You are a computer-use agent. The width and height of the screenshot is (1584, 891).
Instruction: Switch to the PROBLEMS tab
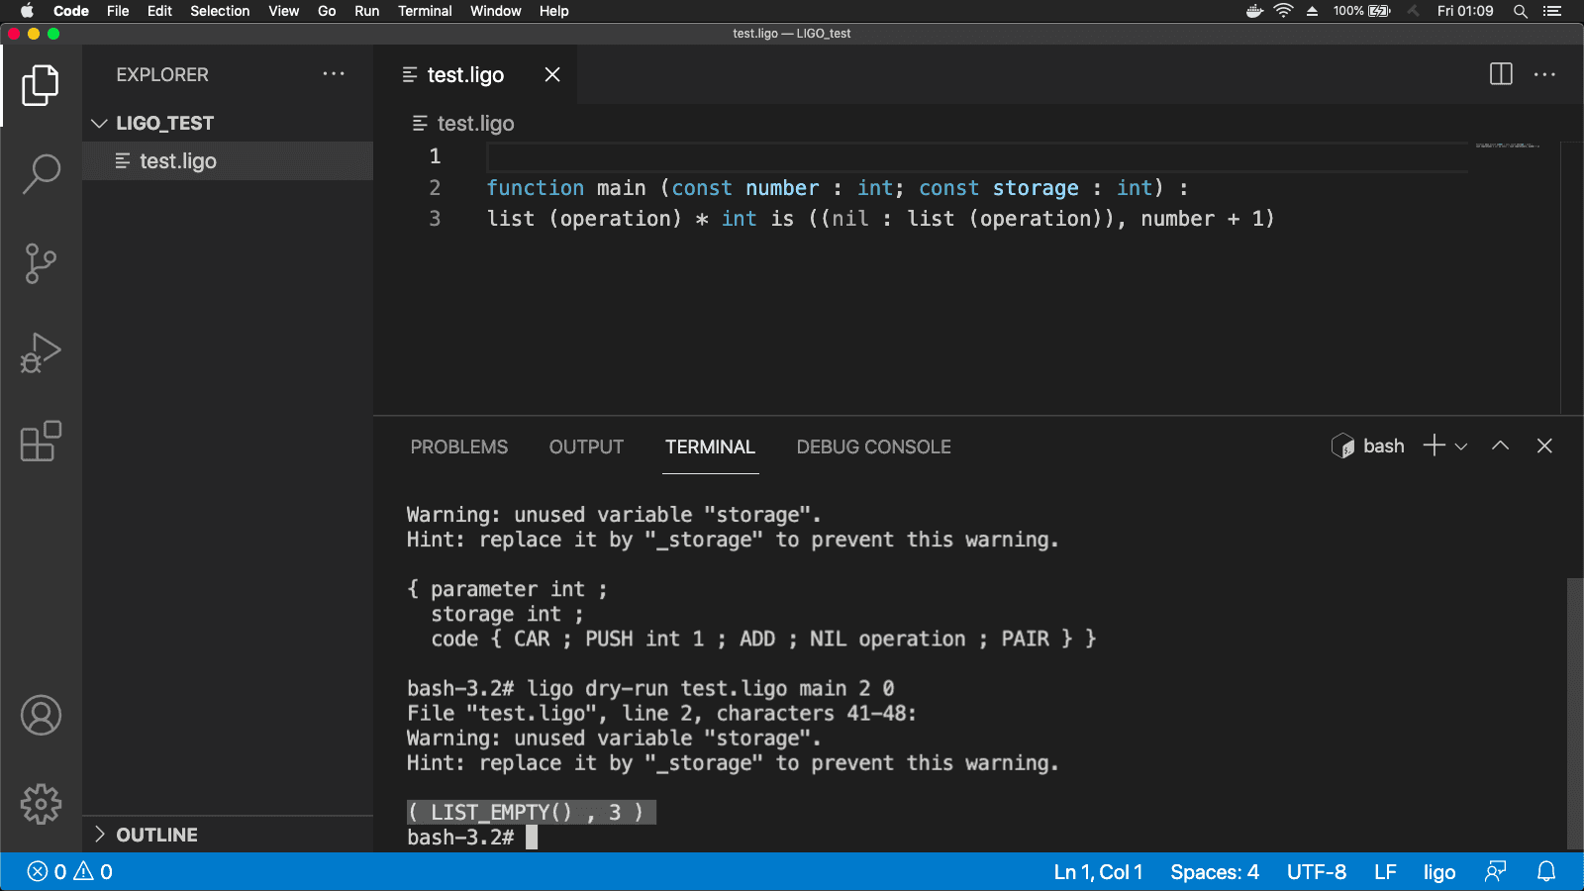458,446
